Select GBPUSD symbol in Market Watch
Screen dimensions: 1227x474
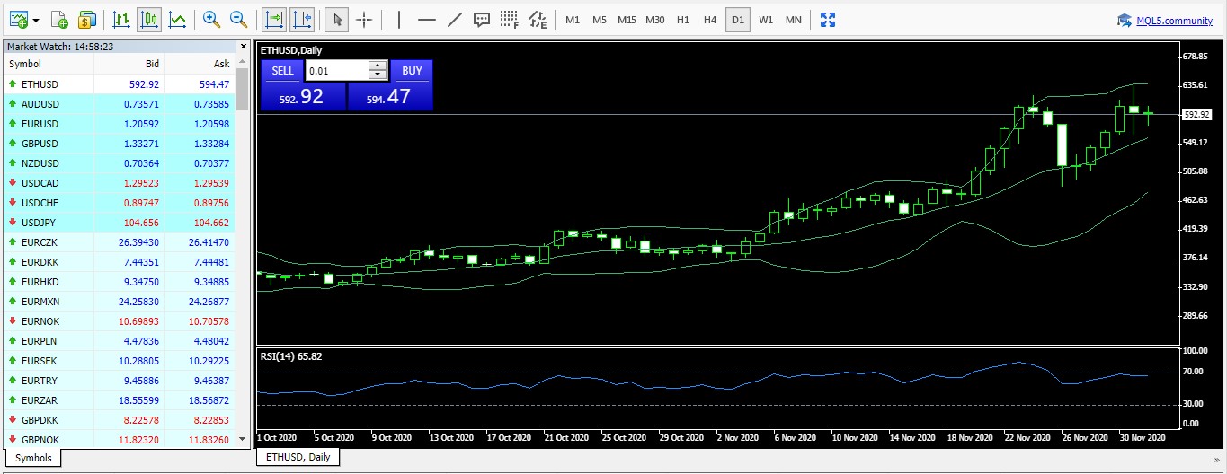click(x=40, y=144)
